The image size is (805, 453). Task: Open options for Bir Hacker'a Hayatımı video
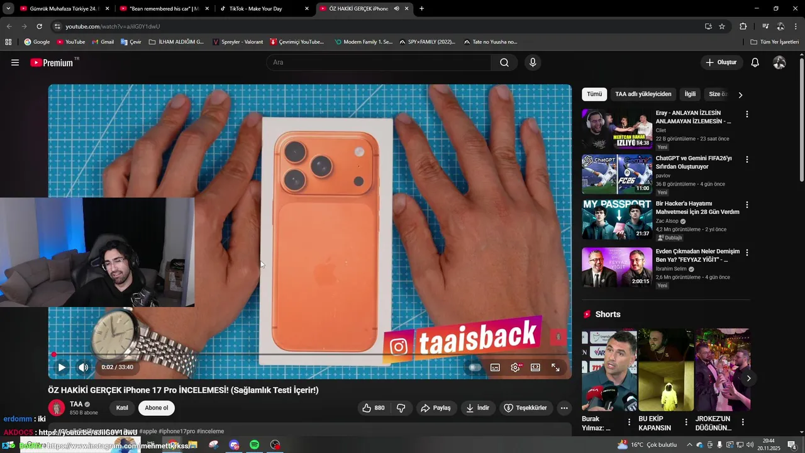[x=747, y=205]
